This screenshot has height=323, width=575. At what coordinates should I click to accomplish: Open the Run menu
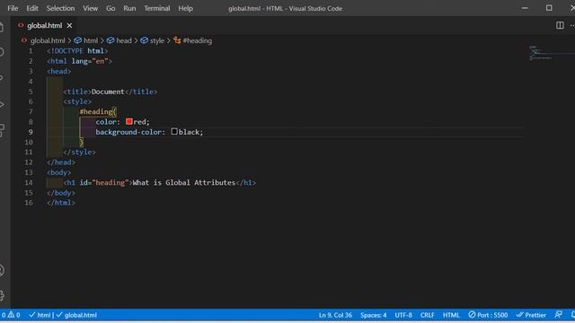coord(129,8)
